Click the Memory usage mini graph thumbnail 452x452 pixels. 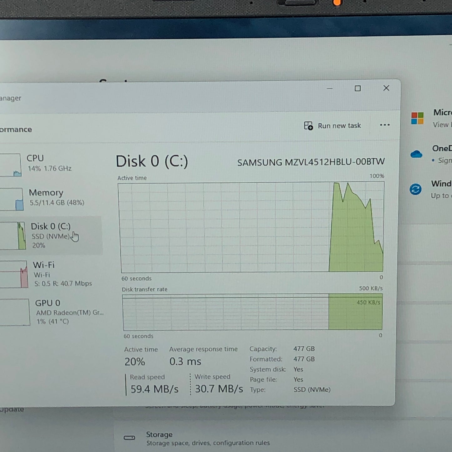tap(11, 199)
